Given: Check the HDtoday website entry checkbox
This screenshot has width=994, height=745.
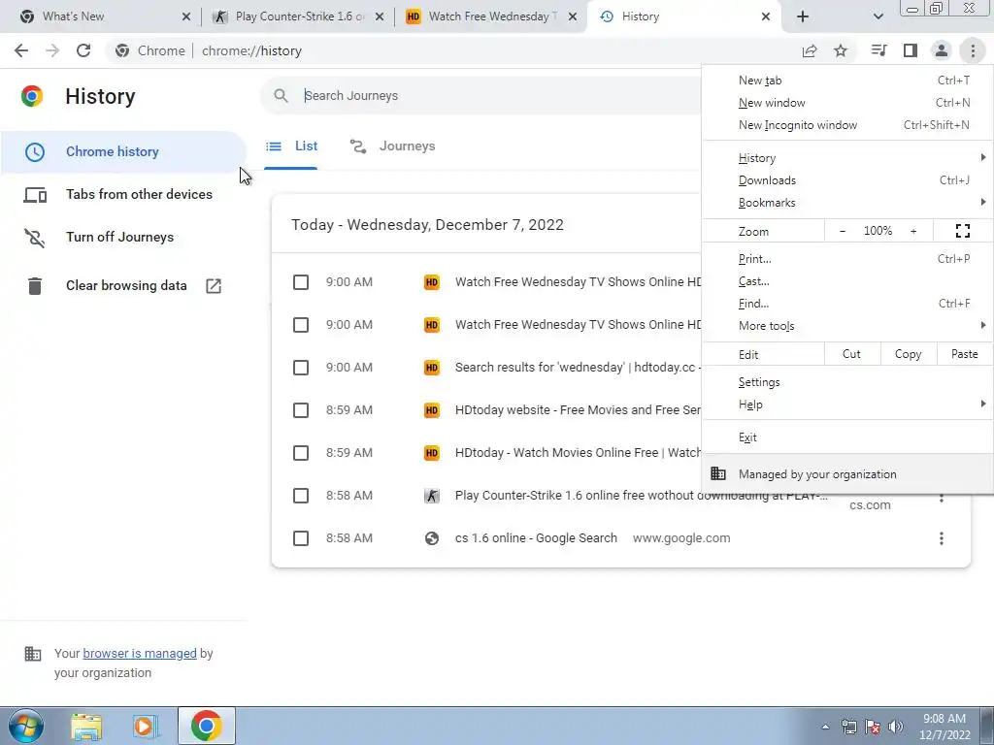Looking at the screenshot, I should point(301,410).
